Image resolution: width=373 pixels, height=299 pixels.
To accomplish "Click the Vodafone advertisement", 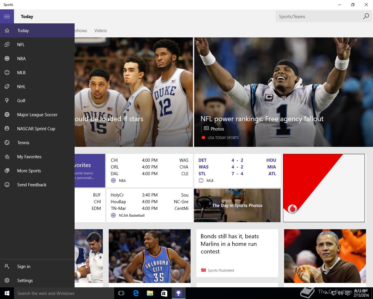I will (x=324, y=188).
